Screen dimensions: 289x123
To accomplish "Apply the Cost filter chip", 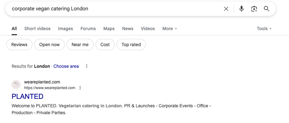I will pos(105,45).
